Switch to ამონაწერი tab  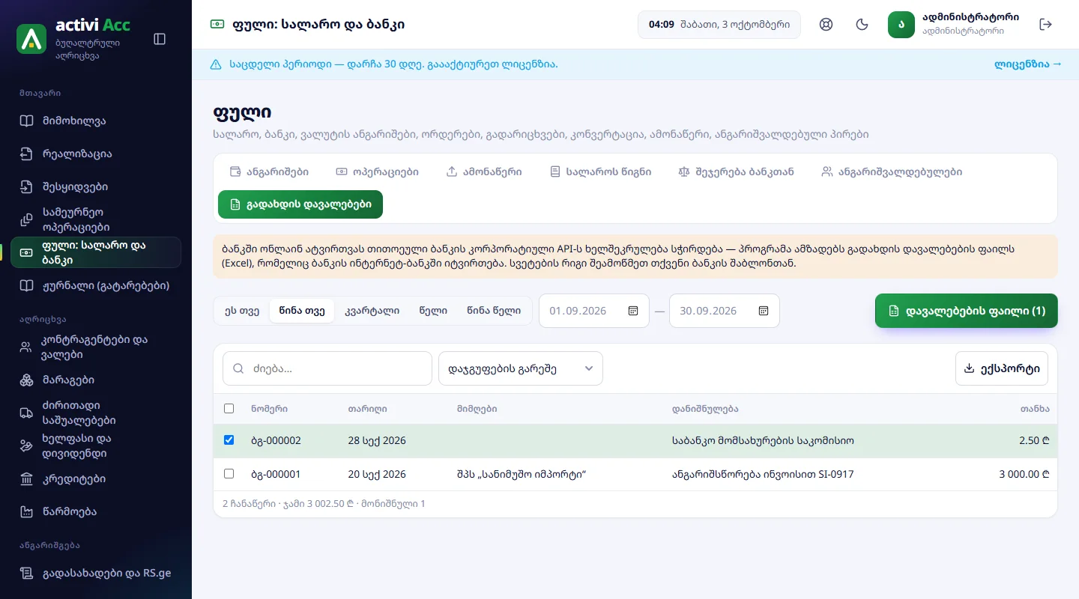484,171
